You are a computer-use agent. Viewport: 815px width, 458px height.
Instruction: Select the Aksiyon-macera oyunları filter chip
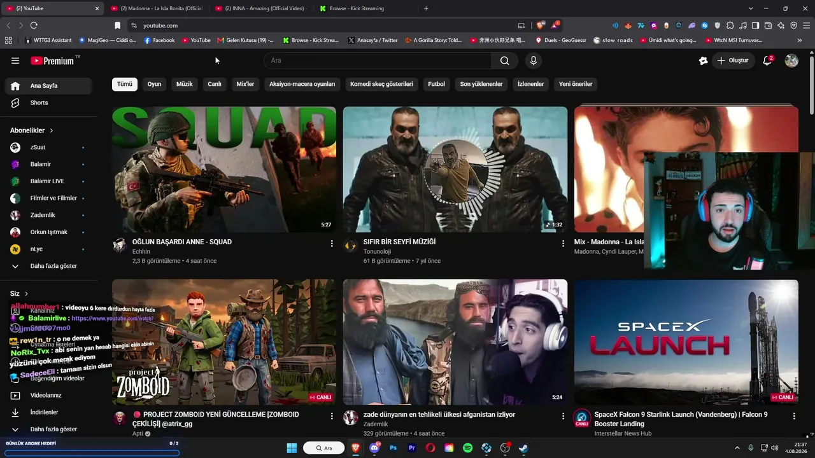tap(302, 84)
